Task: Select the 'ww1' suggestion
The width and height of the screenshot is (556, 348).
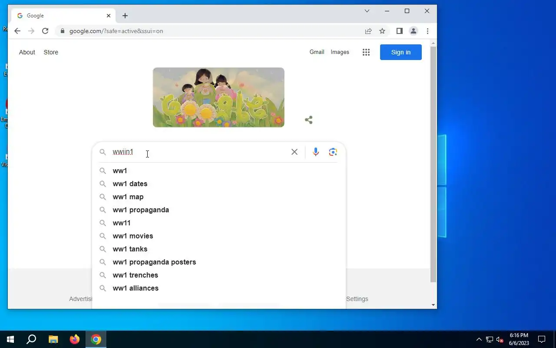Action: pos(219,171)
